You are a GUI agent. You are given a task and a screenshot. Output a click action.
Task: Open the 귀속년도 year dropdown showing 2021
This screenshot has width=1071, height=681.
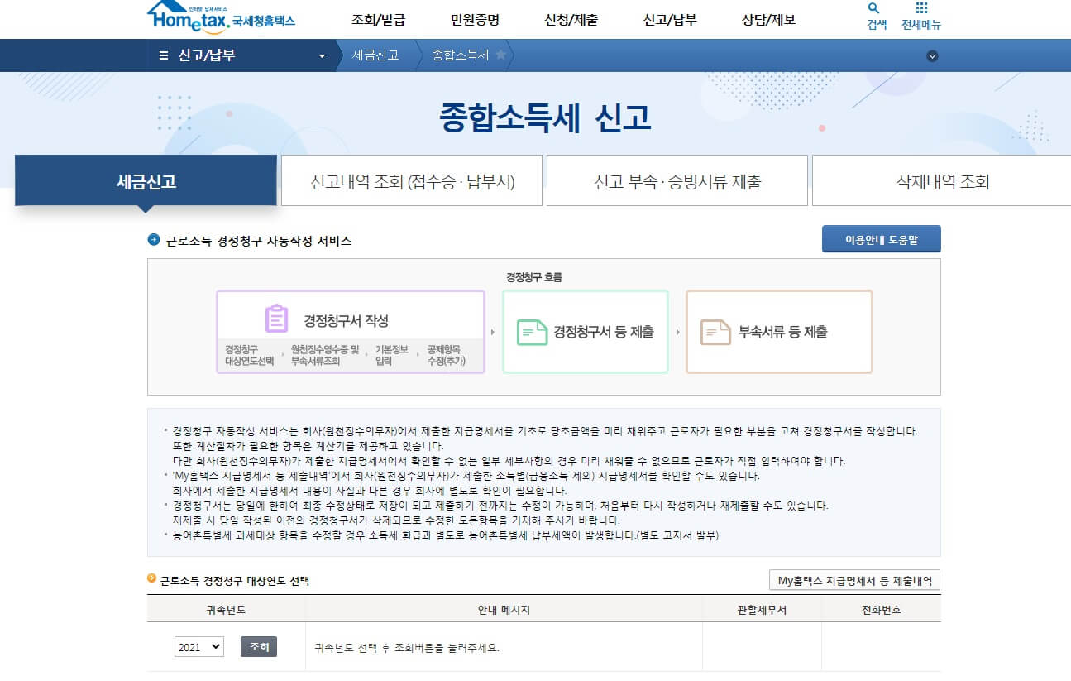[x=199, y=646]
